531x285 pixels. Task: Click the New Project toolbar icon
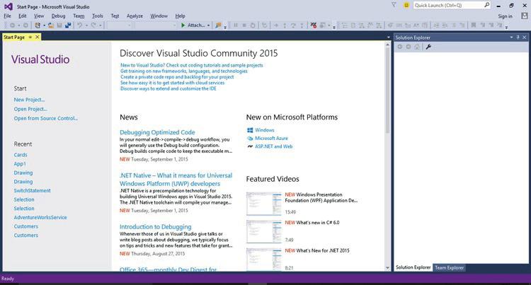[x=38, y=25]
